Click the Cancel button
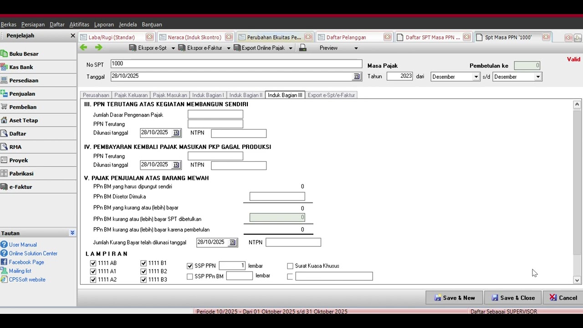The width and height of the screenshot is (583, 328). click(x=563, y=298)
